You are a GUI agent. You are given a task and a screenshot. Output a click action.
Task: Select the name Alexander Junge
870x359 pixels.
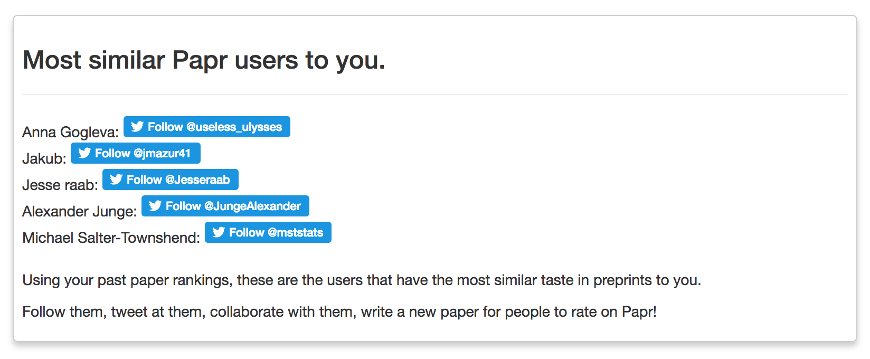tap(79, 211)
